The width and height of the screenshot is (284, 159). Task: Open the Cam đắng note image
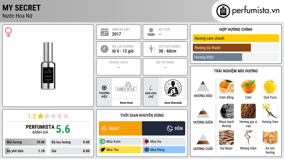[226, 87]
